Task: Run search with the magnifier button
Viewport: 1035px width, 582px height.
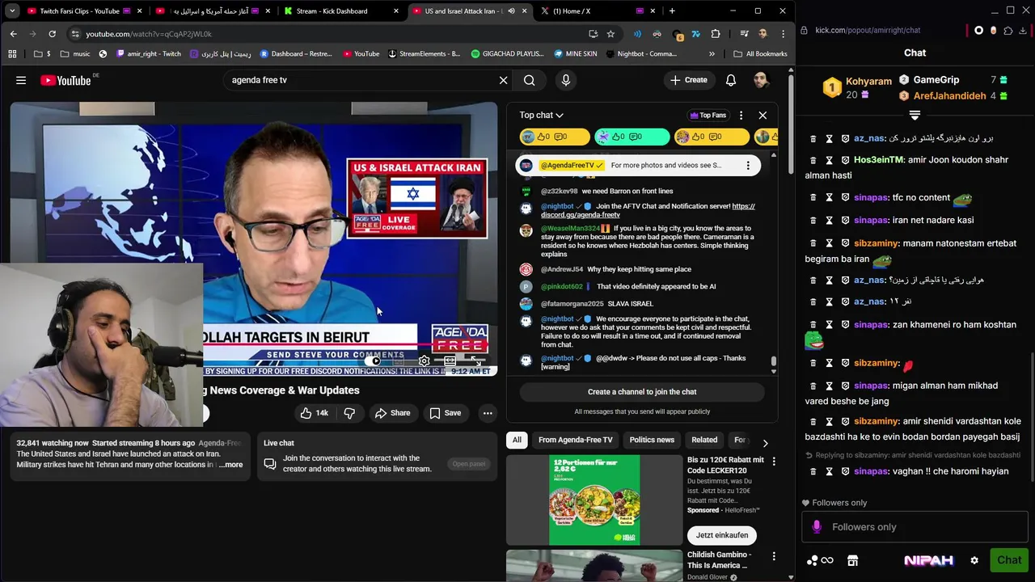Action: click(x=529, y=80)
